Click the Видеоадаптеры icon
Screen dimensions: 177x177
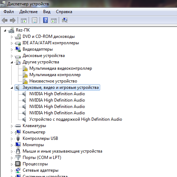(x=18, y=49)
